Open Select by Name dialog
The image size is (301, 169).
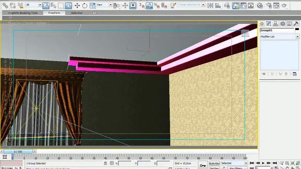[53, 6]
